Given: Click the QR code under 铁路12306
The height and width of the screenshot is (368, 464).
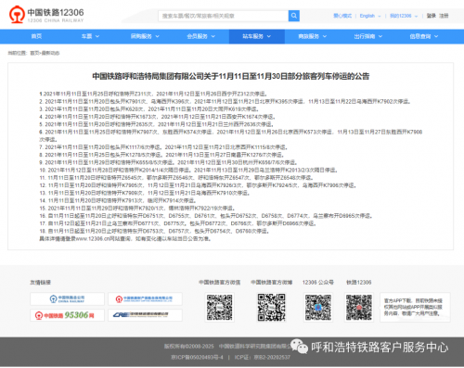Looking at the screenshot, I should click(x=359, y=308).
